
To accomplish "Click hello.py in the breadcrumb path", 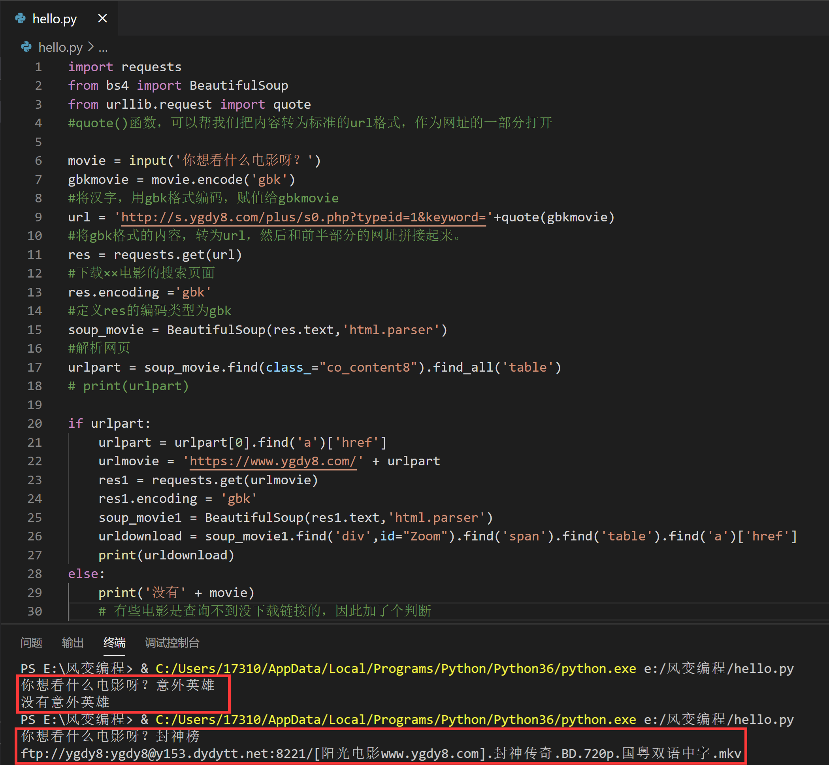I will [x=60, y=47].
